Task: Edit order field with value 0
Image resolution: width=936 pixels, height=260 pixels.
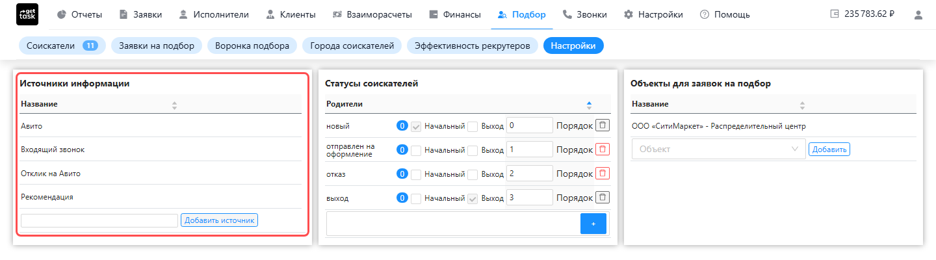Action: click(529, 125)
